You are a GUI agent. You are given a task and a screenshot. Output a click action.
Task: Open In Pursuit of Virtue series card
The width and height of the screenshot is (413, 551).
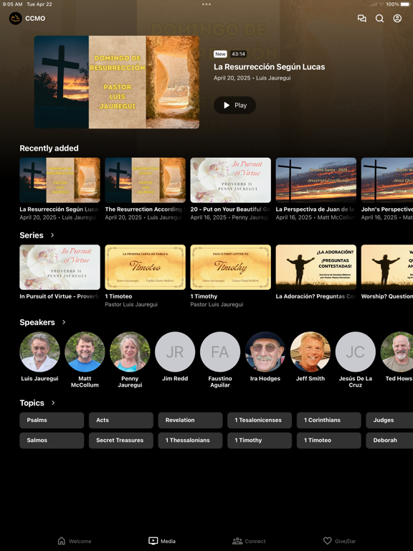click(x=60, y=267)
